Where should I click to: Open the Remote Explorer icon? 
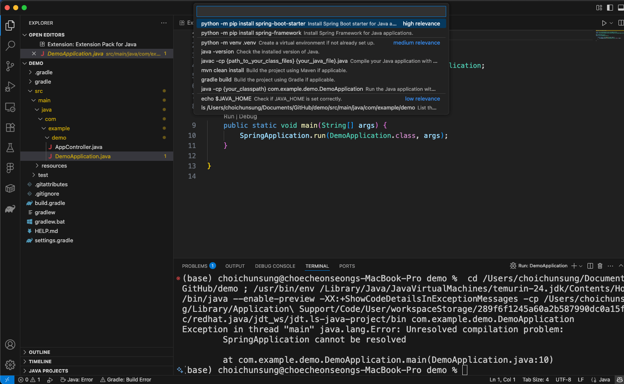tap(10, 107)
